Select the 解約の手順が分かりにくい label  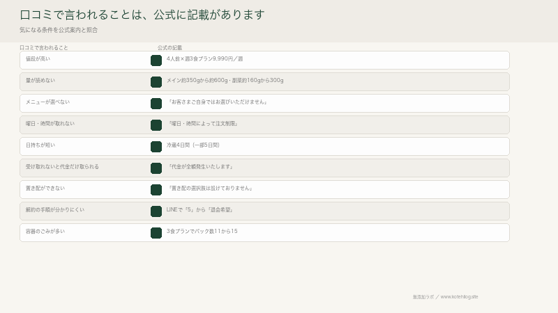(55, 210)
